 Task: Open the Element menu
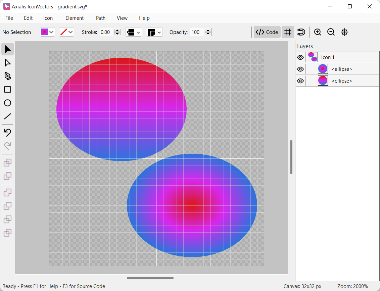click(x=75, y=18)
